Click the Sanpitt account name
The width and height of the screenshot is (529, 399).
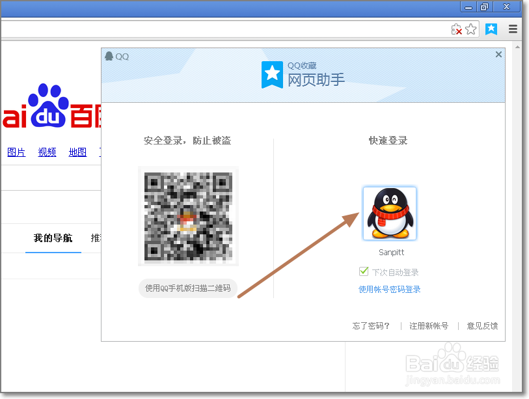coord(391,253)
